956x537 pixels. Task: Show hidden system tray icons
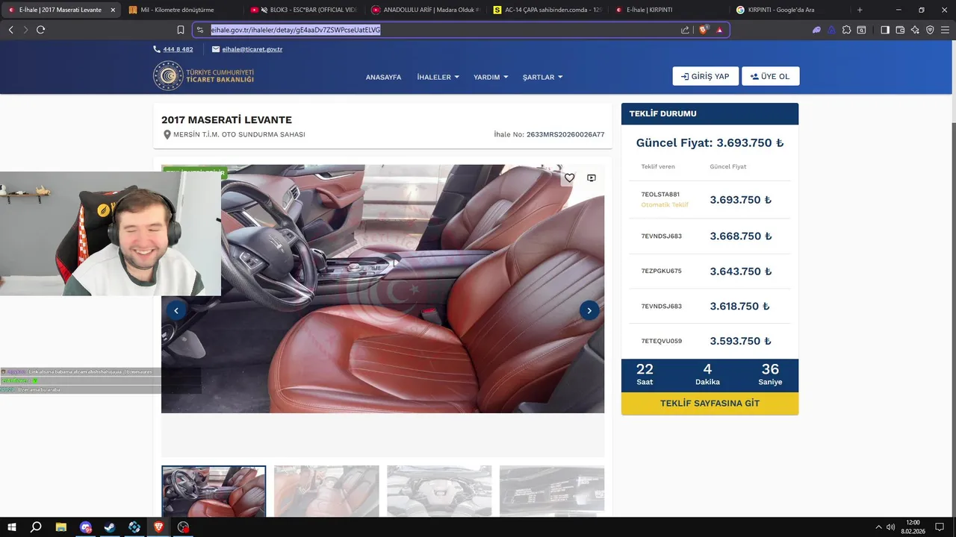click(x=878, y=527)
